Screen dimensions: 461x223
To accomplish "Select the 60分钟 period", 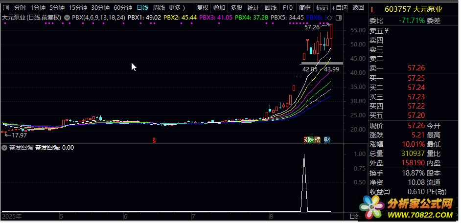I will click(123, 8).
